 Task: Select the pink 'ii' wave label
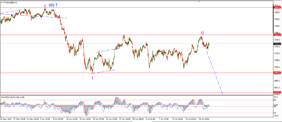point(202,33)
